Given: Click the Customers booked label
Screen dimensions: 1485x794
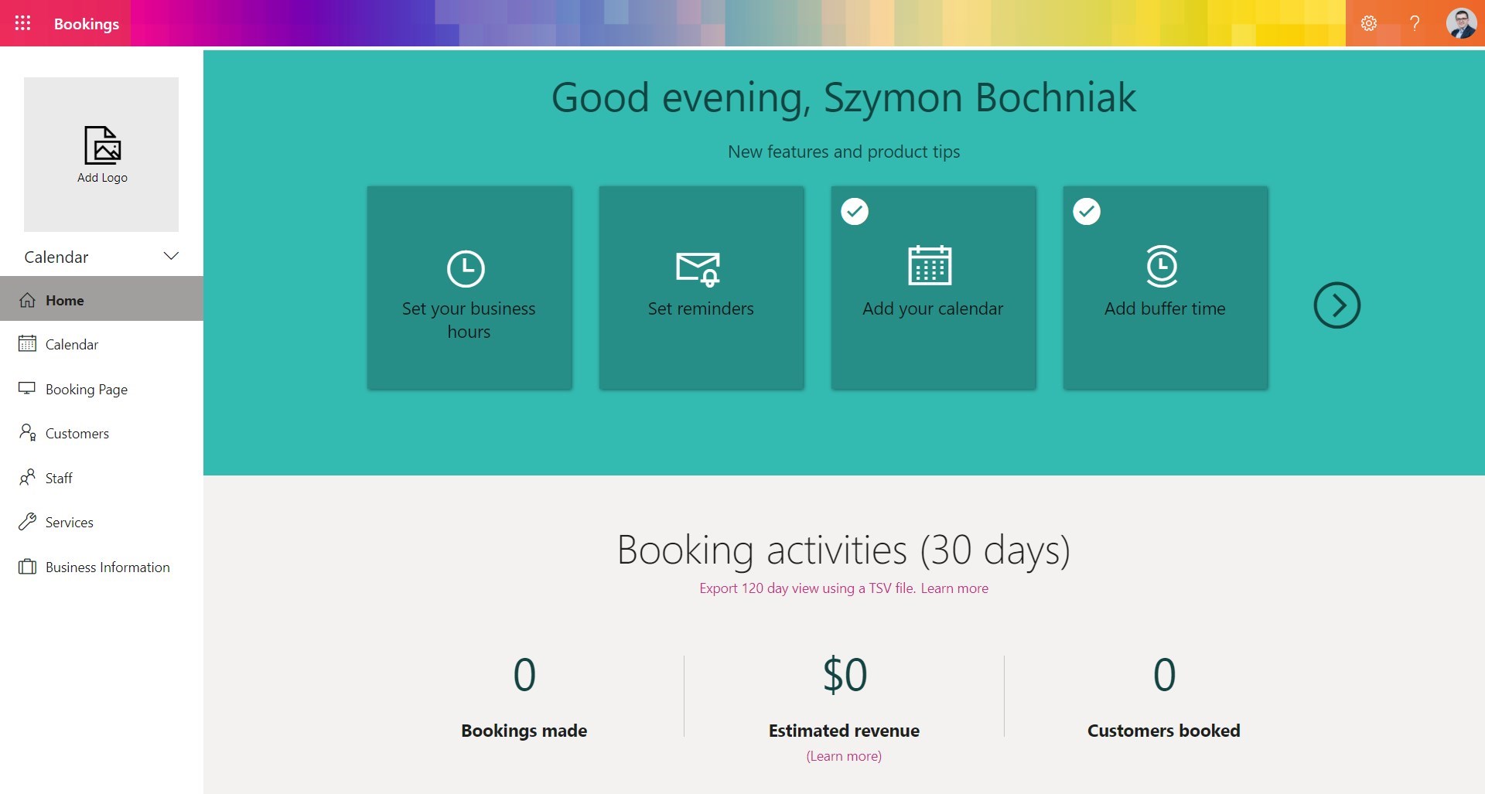Looking at the screenshot, I should (1164, 731).
